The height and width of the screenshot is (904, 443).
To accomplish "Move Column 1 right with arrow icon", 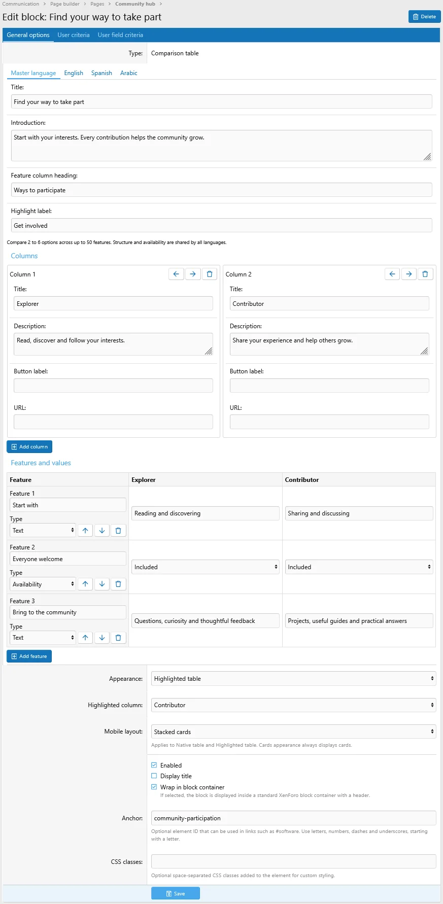I will [x=193, y=274].
